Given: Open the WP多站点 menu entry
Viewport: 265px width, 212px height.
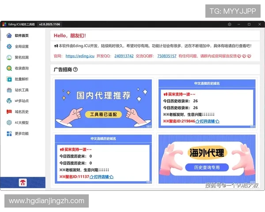Looking at the screenshot, I should pos(22,101).
